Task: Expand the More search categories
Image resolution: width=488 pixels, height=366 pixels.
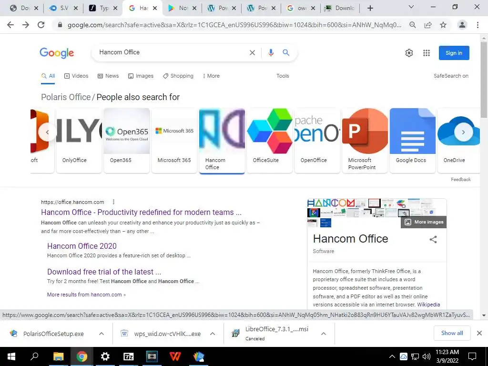Action: (211, 76)
